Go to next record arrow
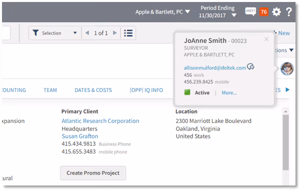301x191 pixels. 115,33
